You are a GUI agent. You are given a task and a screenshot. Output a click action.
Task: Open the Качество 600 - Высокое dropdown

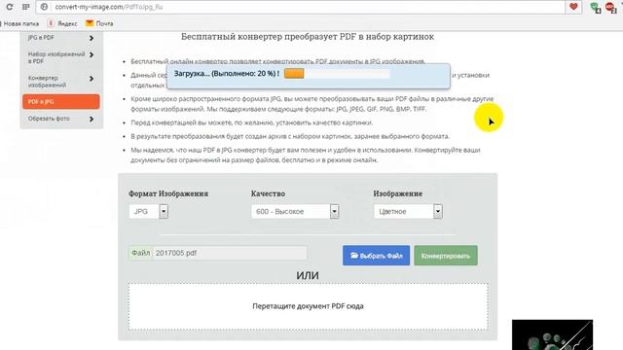295,212
